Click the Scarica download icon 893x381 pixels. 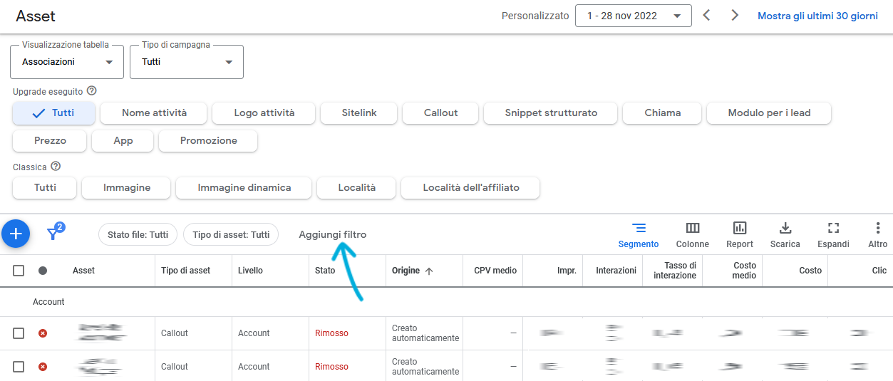(x=785, y=234)
